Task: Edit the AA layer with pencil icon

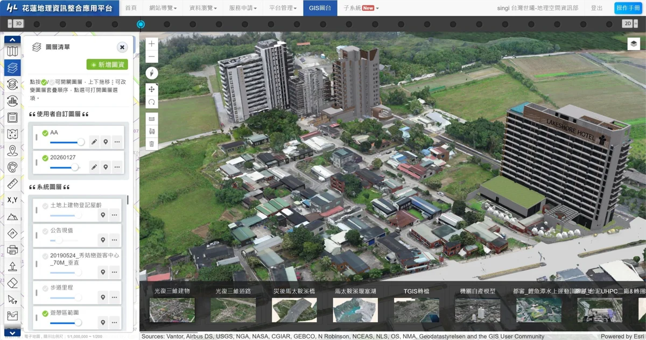Action: 94,142
